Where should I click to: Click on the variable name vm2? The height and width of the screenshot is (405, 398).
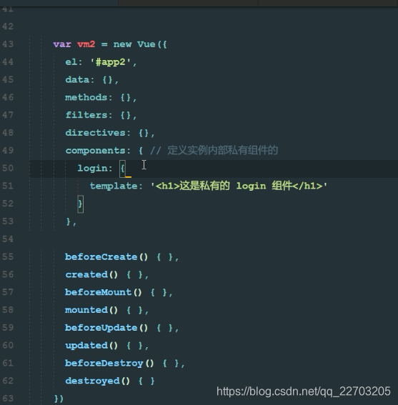click(86, 44)
